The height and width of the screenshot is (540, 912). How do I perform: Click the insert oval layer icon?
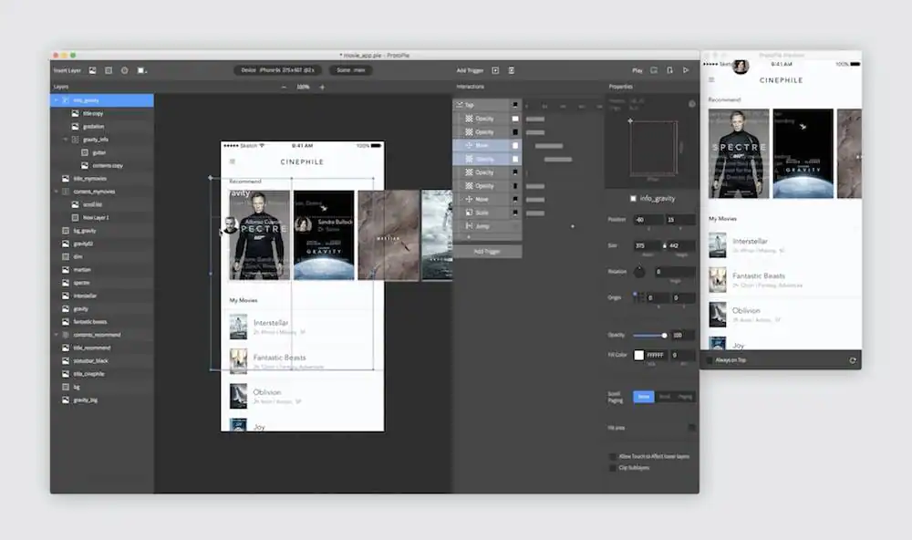coord(125,70)
